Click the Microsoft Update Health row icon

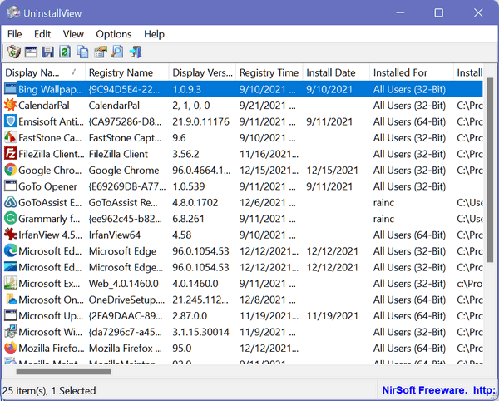11,315
